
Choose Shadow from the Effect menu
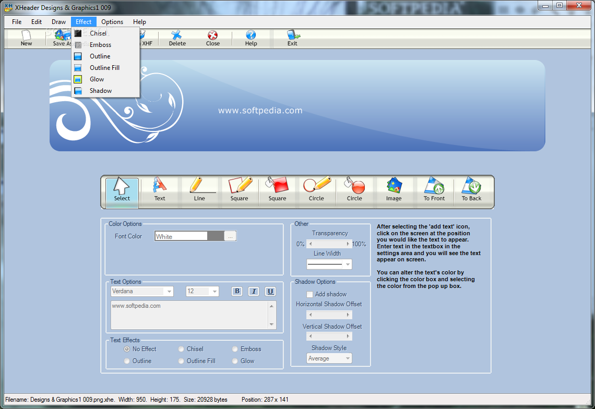tap(105, 91)
